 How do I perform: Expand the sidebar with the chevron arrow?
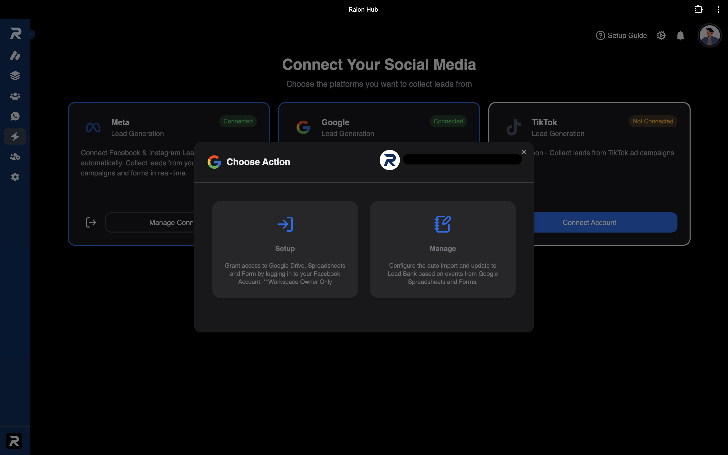click(30, 34)
